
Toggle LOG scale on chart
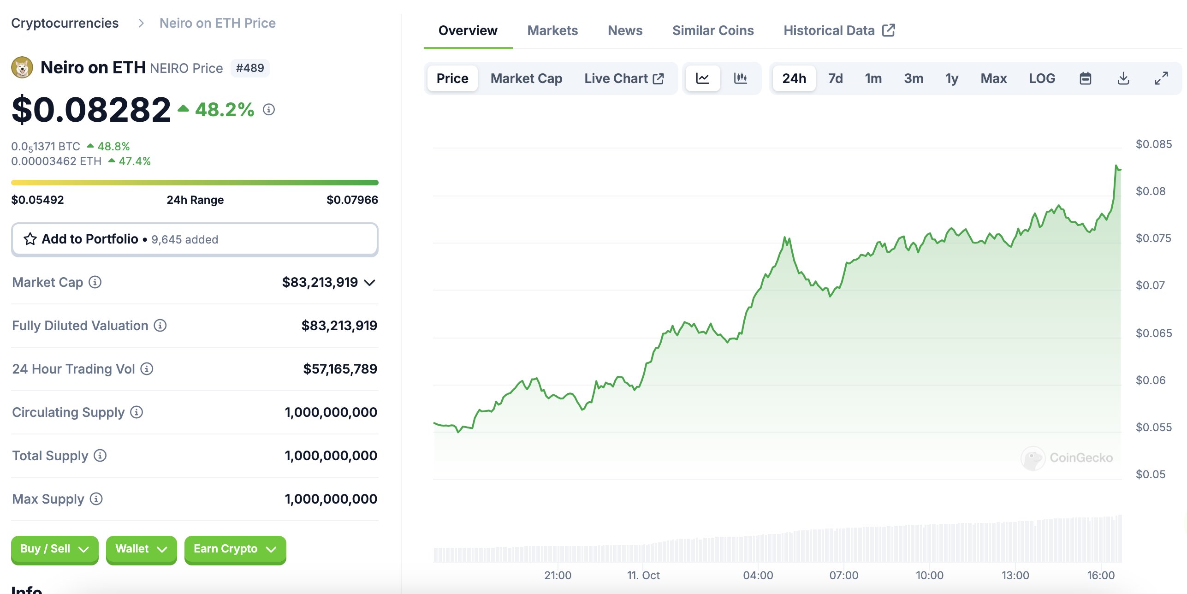click(1042, 78)
